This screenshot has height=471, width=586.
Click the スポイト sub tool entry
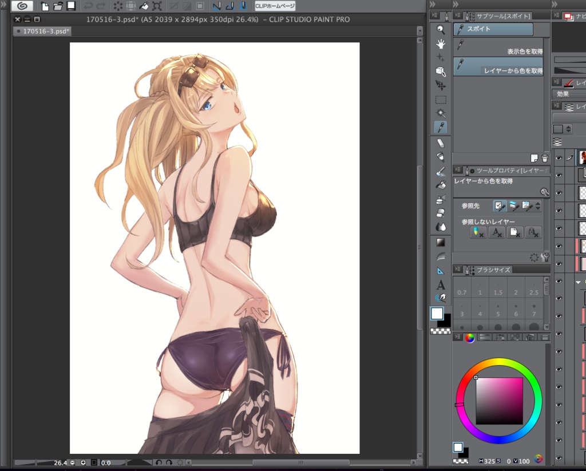coord(492,29)
